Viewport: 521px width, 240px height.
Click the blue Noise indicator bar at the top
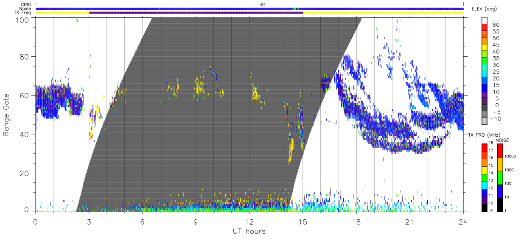(x=250, y=8)
